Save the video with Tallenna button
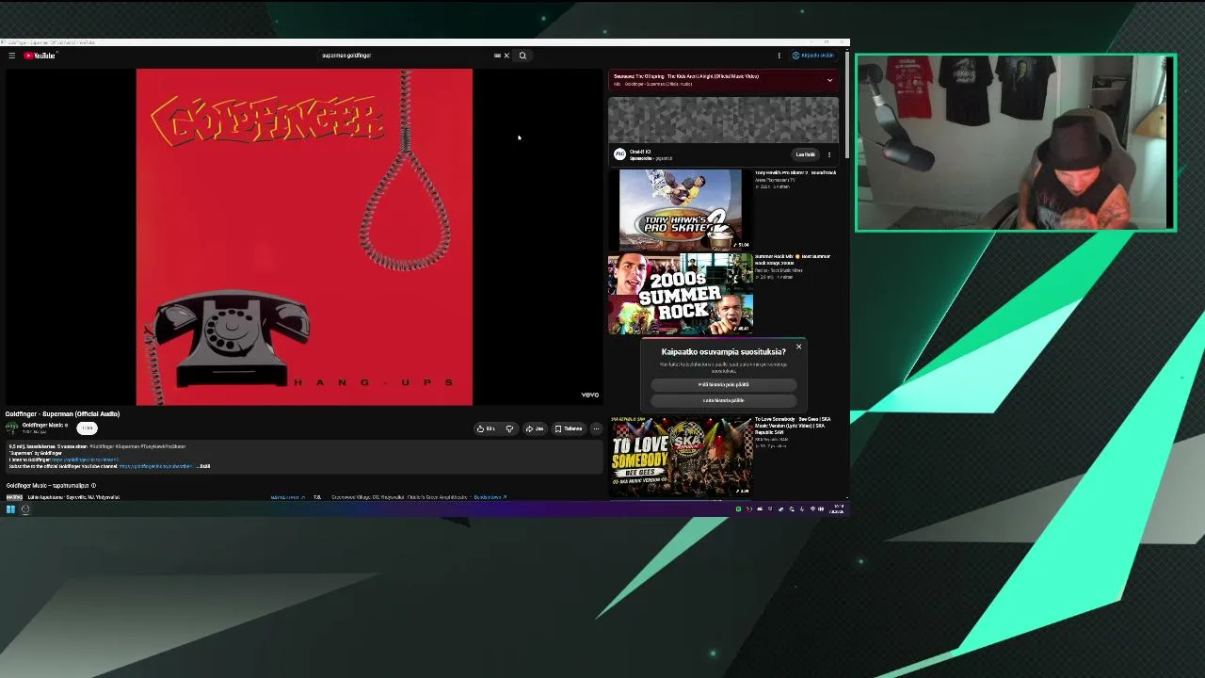This screenshot has width=1205, height=678. 569,428
